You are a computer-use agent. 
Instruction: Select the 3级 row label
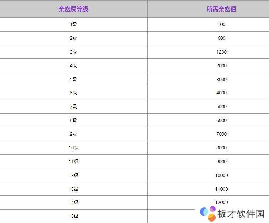point(73,52)
